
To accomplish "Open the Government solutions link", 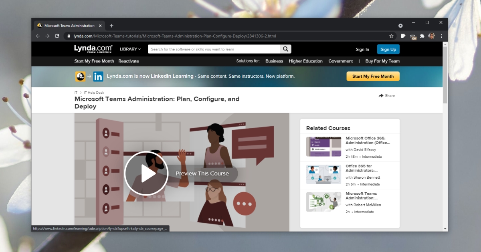I will click(341, 61).
